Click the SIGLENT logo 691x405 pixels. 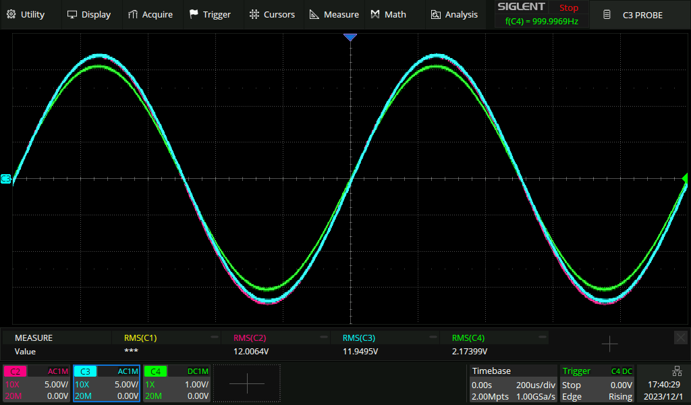(x=521, y=7)
